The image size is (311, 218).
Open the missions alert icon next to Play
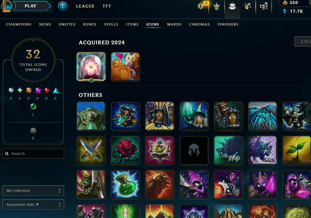[x=63, y=6]
